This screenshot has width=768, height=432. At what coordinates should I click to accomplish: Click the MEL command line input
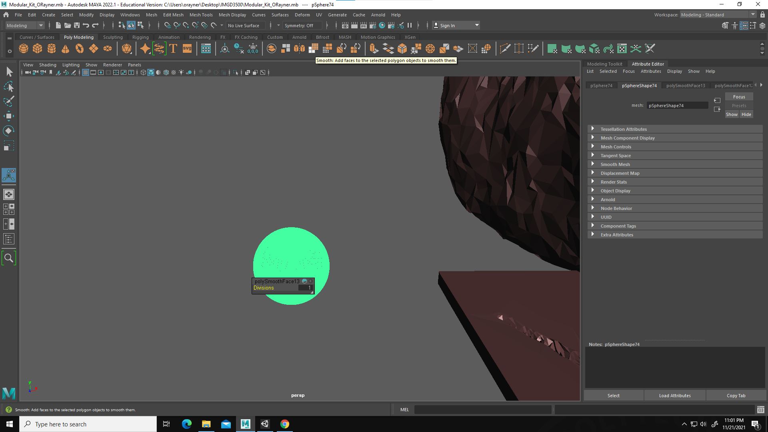[482, 410]
